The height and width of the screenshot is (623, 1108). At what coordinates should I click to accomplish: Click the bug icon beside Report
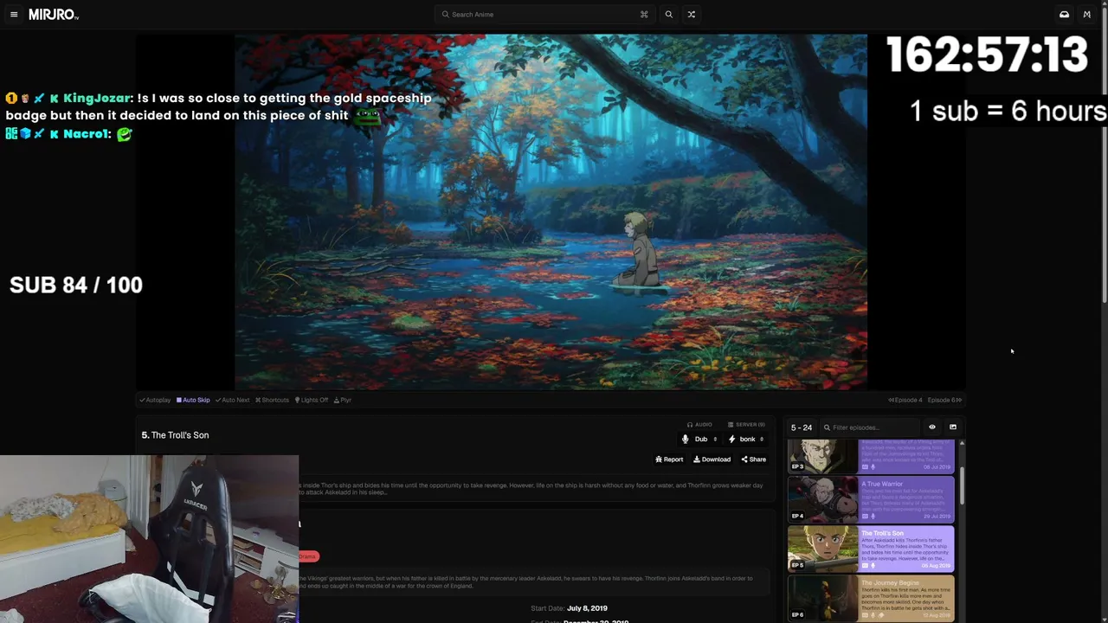coord(659,459)
